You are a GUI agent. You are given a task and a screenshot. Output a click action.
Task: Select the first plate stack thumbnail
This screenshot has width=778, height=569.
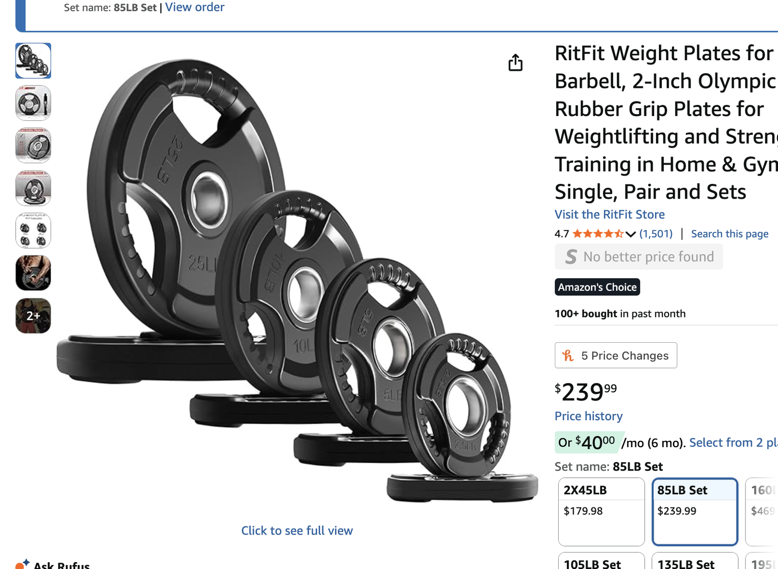(x=33, y=61)
